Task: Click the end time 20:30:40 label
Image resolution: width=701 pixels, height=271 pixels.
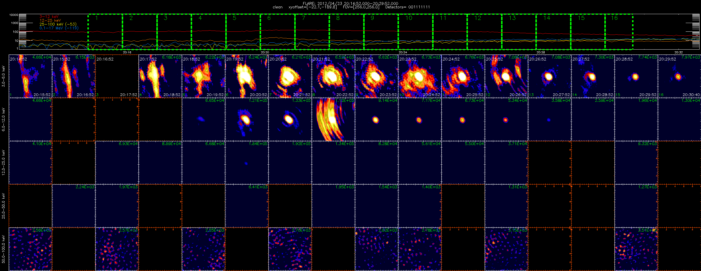Action: click(x=691, y=95)
